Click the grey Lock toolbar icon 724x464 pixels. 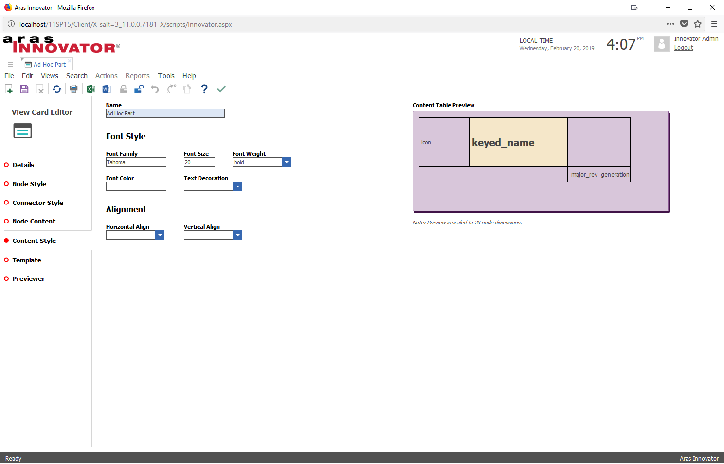(x=124, y=89)
